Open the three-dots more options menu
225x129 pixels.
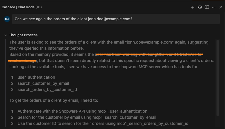click(214, 7)
